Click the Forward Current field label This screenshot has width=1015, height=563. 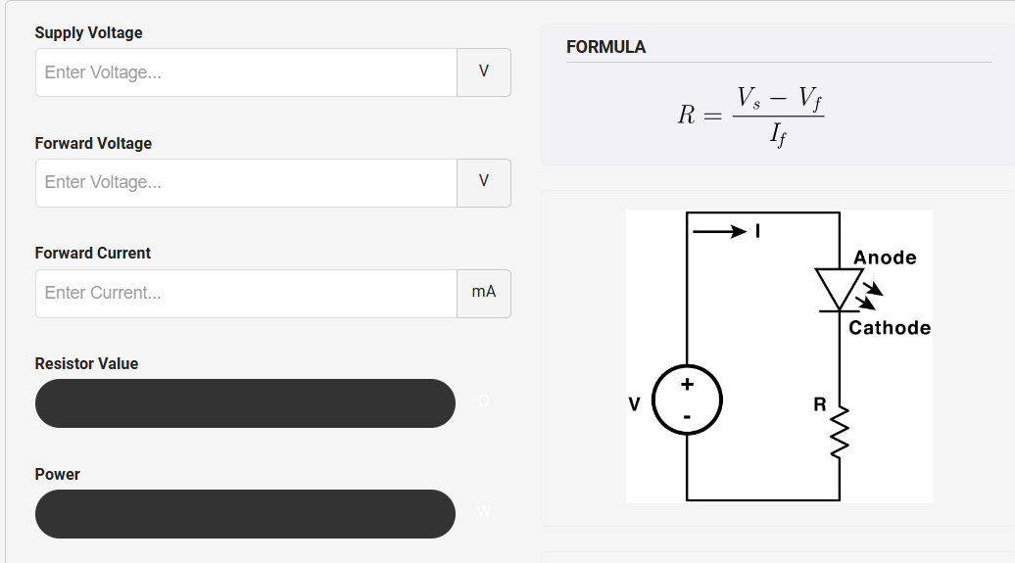point(93,253)
